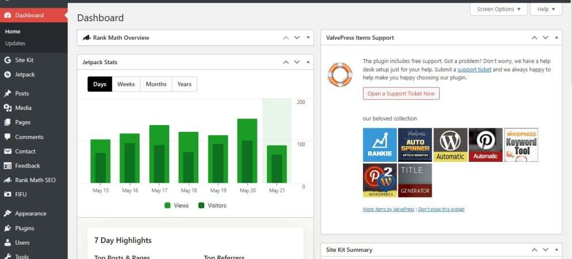572x259 pixels.
Task: Click the lifebuoy support icon
Action: pyautogui.click(x=340, y=74)
